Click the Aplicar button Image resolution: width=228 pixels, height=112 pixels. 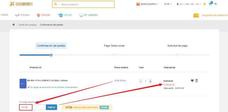coord(51,107)
